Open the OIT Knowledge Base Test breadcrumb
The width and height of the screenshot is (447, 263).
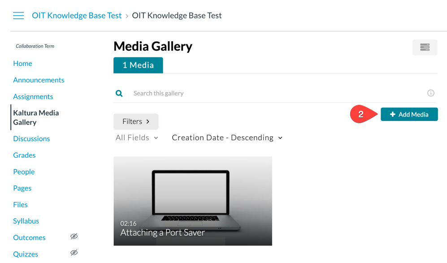point(76,15)
